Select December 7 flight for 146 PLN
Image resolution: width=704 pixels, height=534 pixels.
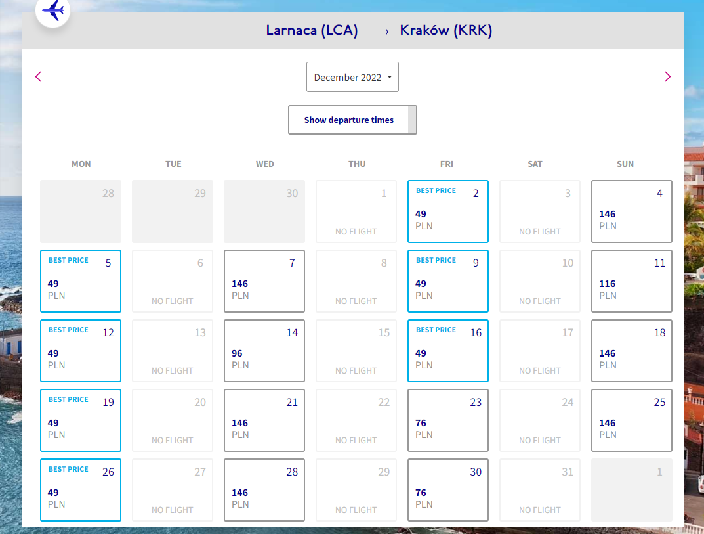tap(264, 281)
